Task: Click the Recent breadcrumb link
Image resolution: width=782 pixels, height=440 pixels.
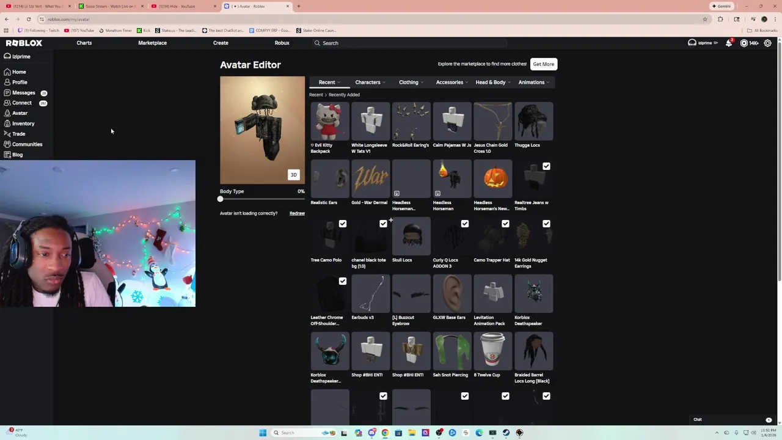Action: (316, 95)
